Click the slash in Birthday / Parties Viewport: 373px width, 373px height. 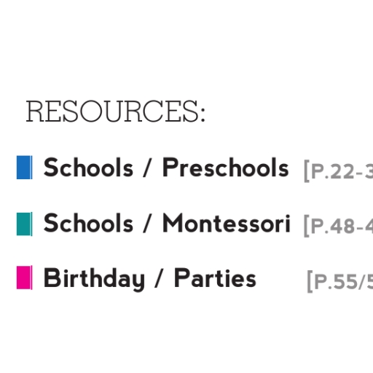(160, 278)
